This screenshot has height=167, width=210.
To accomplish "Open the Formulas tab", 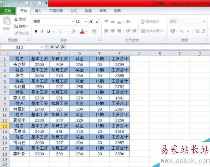I will tap(74, 11).
